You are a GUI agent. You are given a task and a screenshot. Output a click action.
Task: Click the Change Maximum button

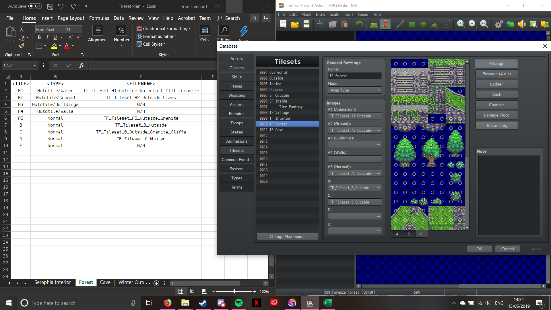pos(287,237)
